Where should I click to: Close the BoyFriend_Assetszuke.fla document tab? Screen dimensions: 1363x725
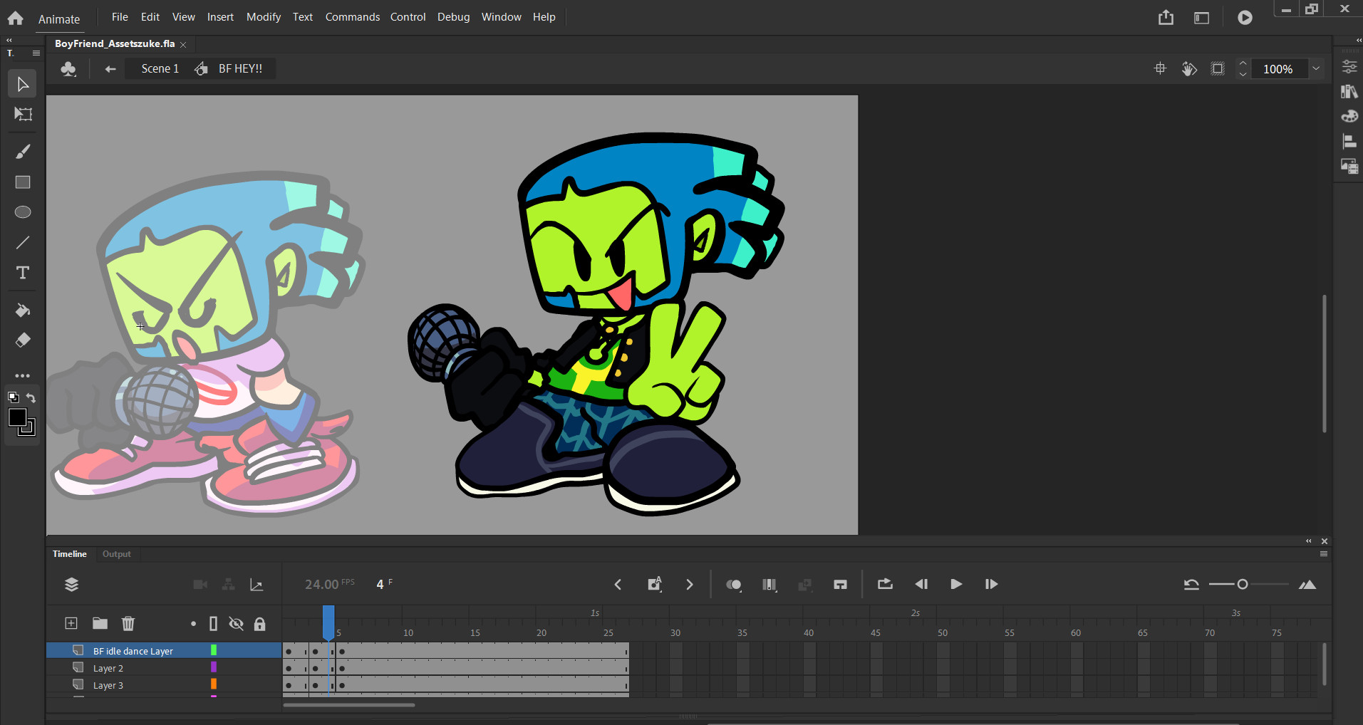point(183,44)
